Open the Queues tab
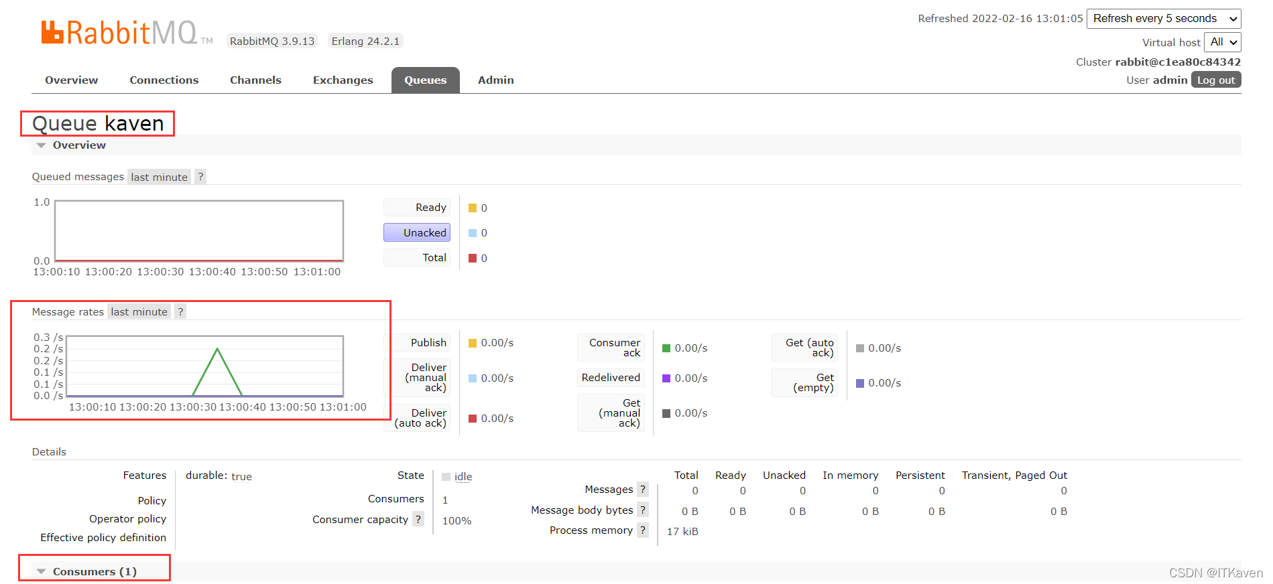This screenshot has height=584, width=1273. (x=426, y=80)
